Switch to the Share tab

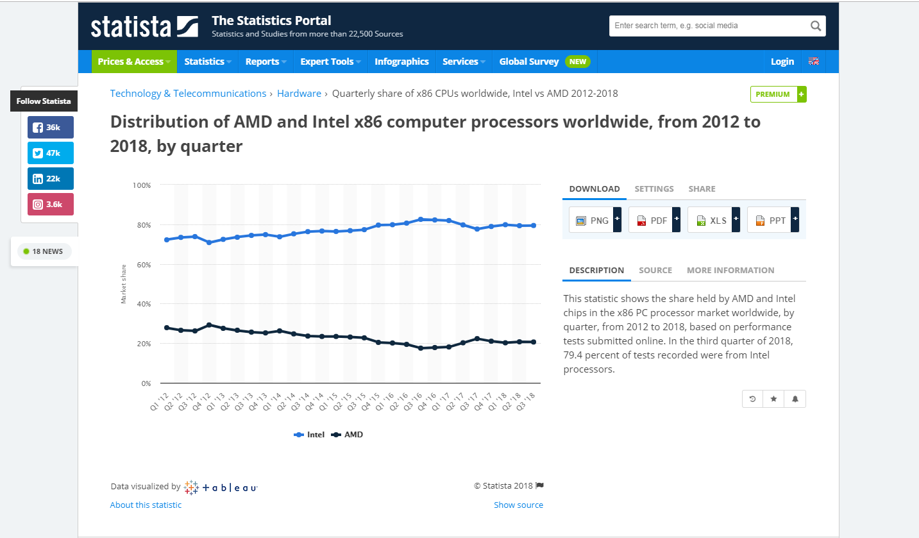tap(702, 189)
